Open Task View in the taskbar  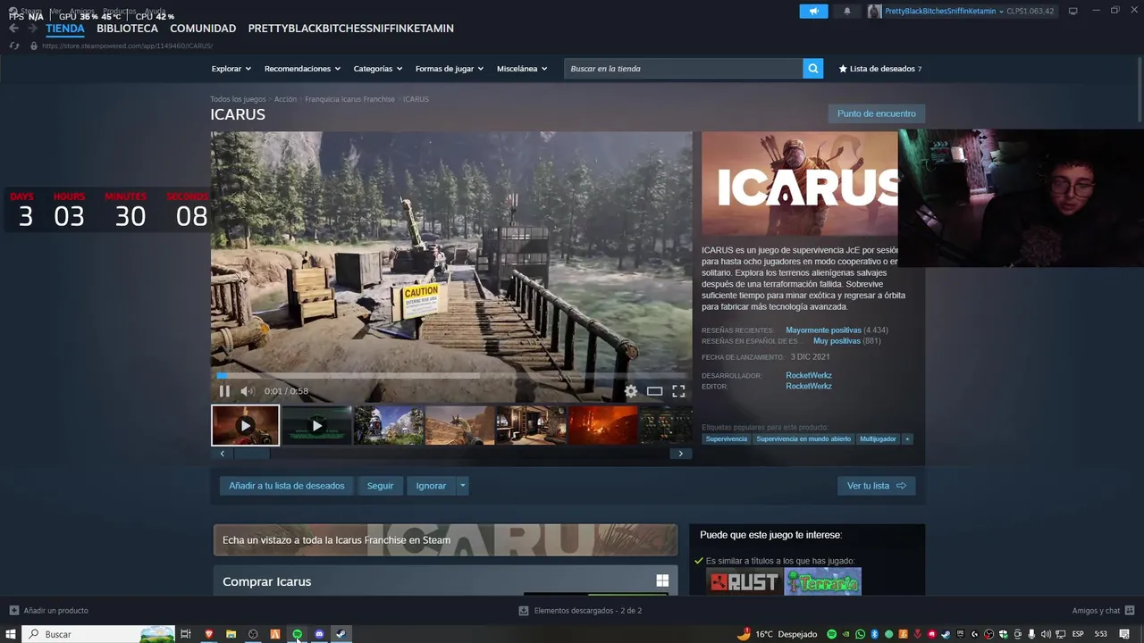(186, 634)
